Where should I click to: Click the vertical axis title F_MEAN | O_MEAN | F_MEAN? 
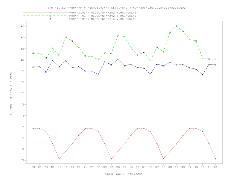click(11, 93)
